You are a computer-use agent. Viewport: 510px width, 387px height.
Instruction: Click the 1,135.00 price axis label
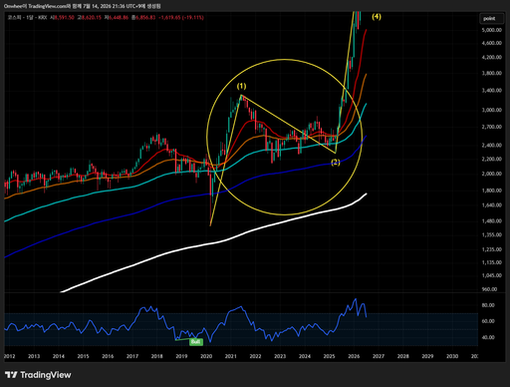[x=492, y=262]
